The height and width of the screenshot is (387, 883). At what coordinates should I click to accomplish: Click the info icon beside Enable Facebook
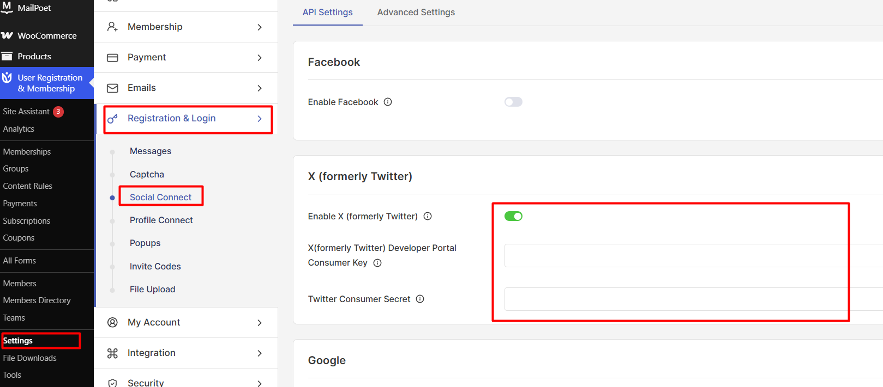tap(388, 102)
